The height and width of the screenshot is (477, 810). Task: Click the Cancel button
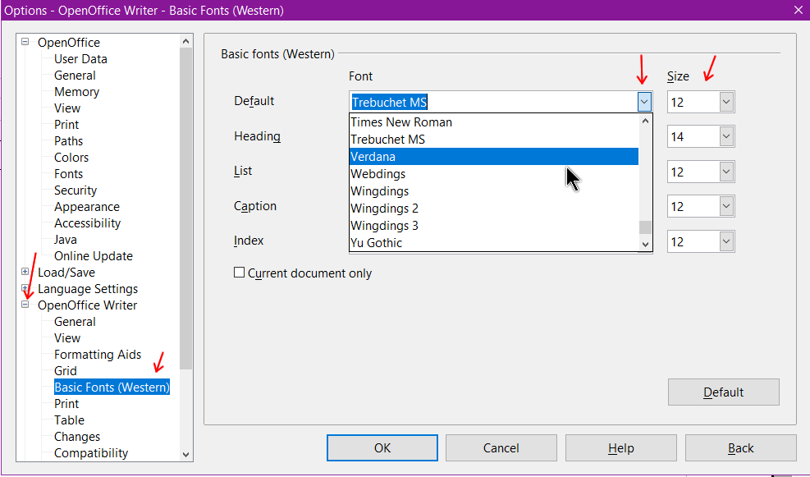(x=501, y=447)
